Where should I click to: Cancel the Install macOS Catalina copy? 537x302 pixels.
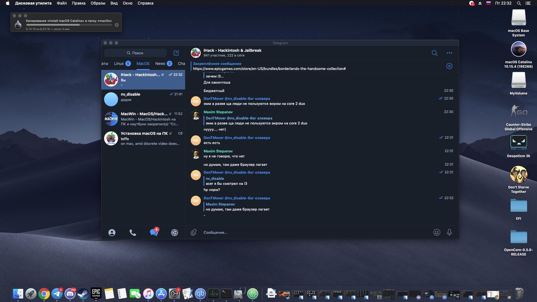tap(117, 25)
